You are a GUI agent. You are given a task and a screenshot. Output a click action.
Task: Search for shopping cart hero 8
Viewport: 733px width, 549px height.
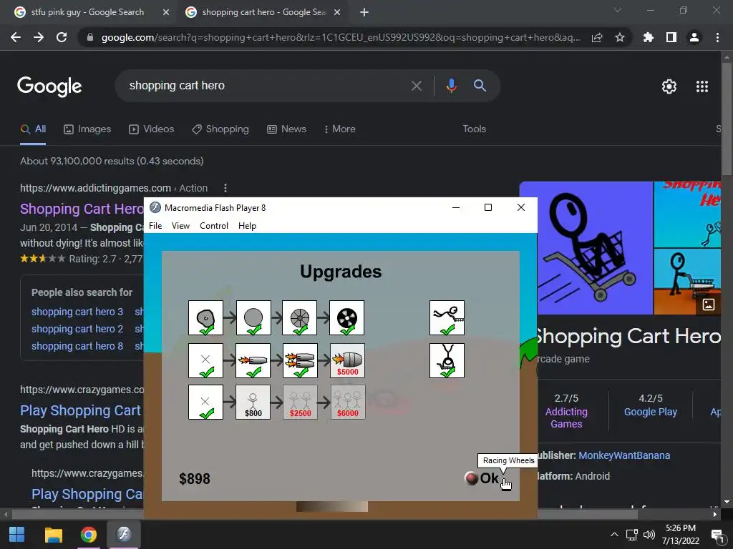[77, 347]
